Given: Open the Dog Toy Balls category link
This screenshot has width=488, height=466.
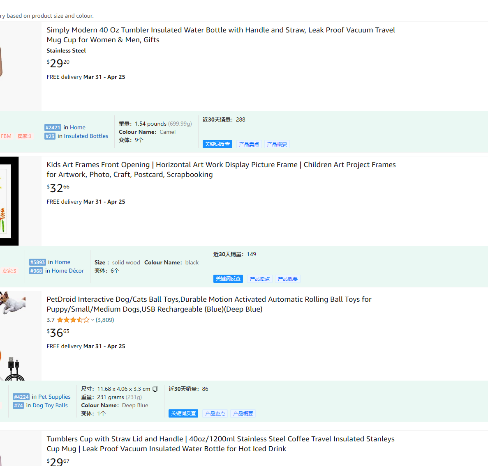Looking at the screenshot, I should coord(50,405).
